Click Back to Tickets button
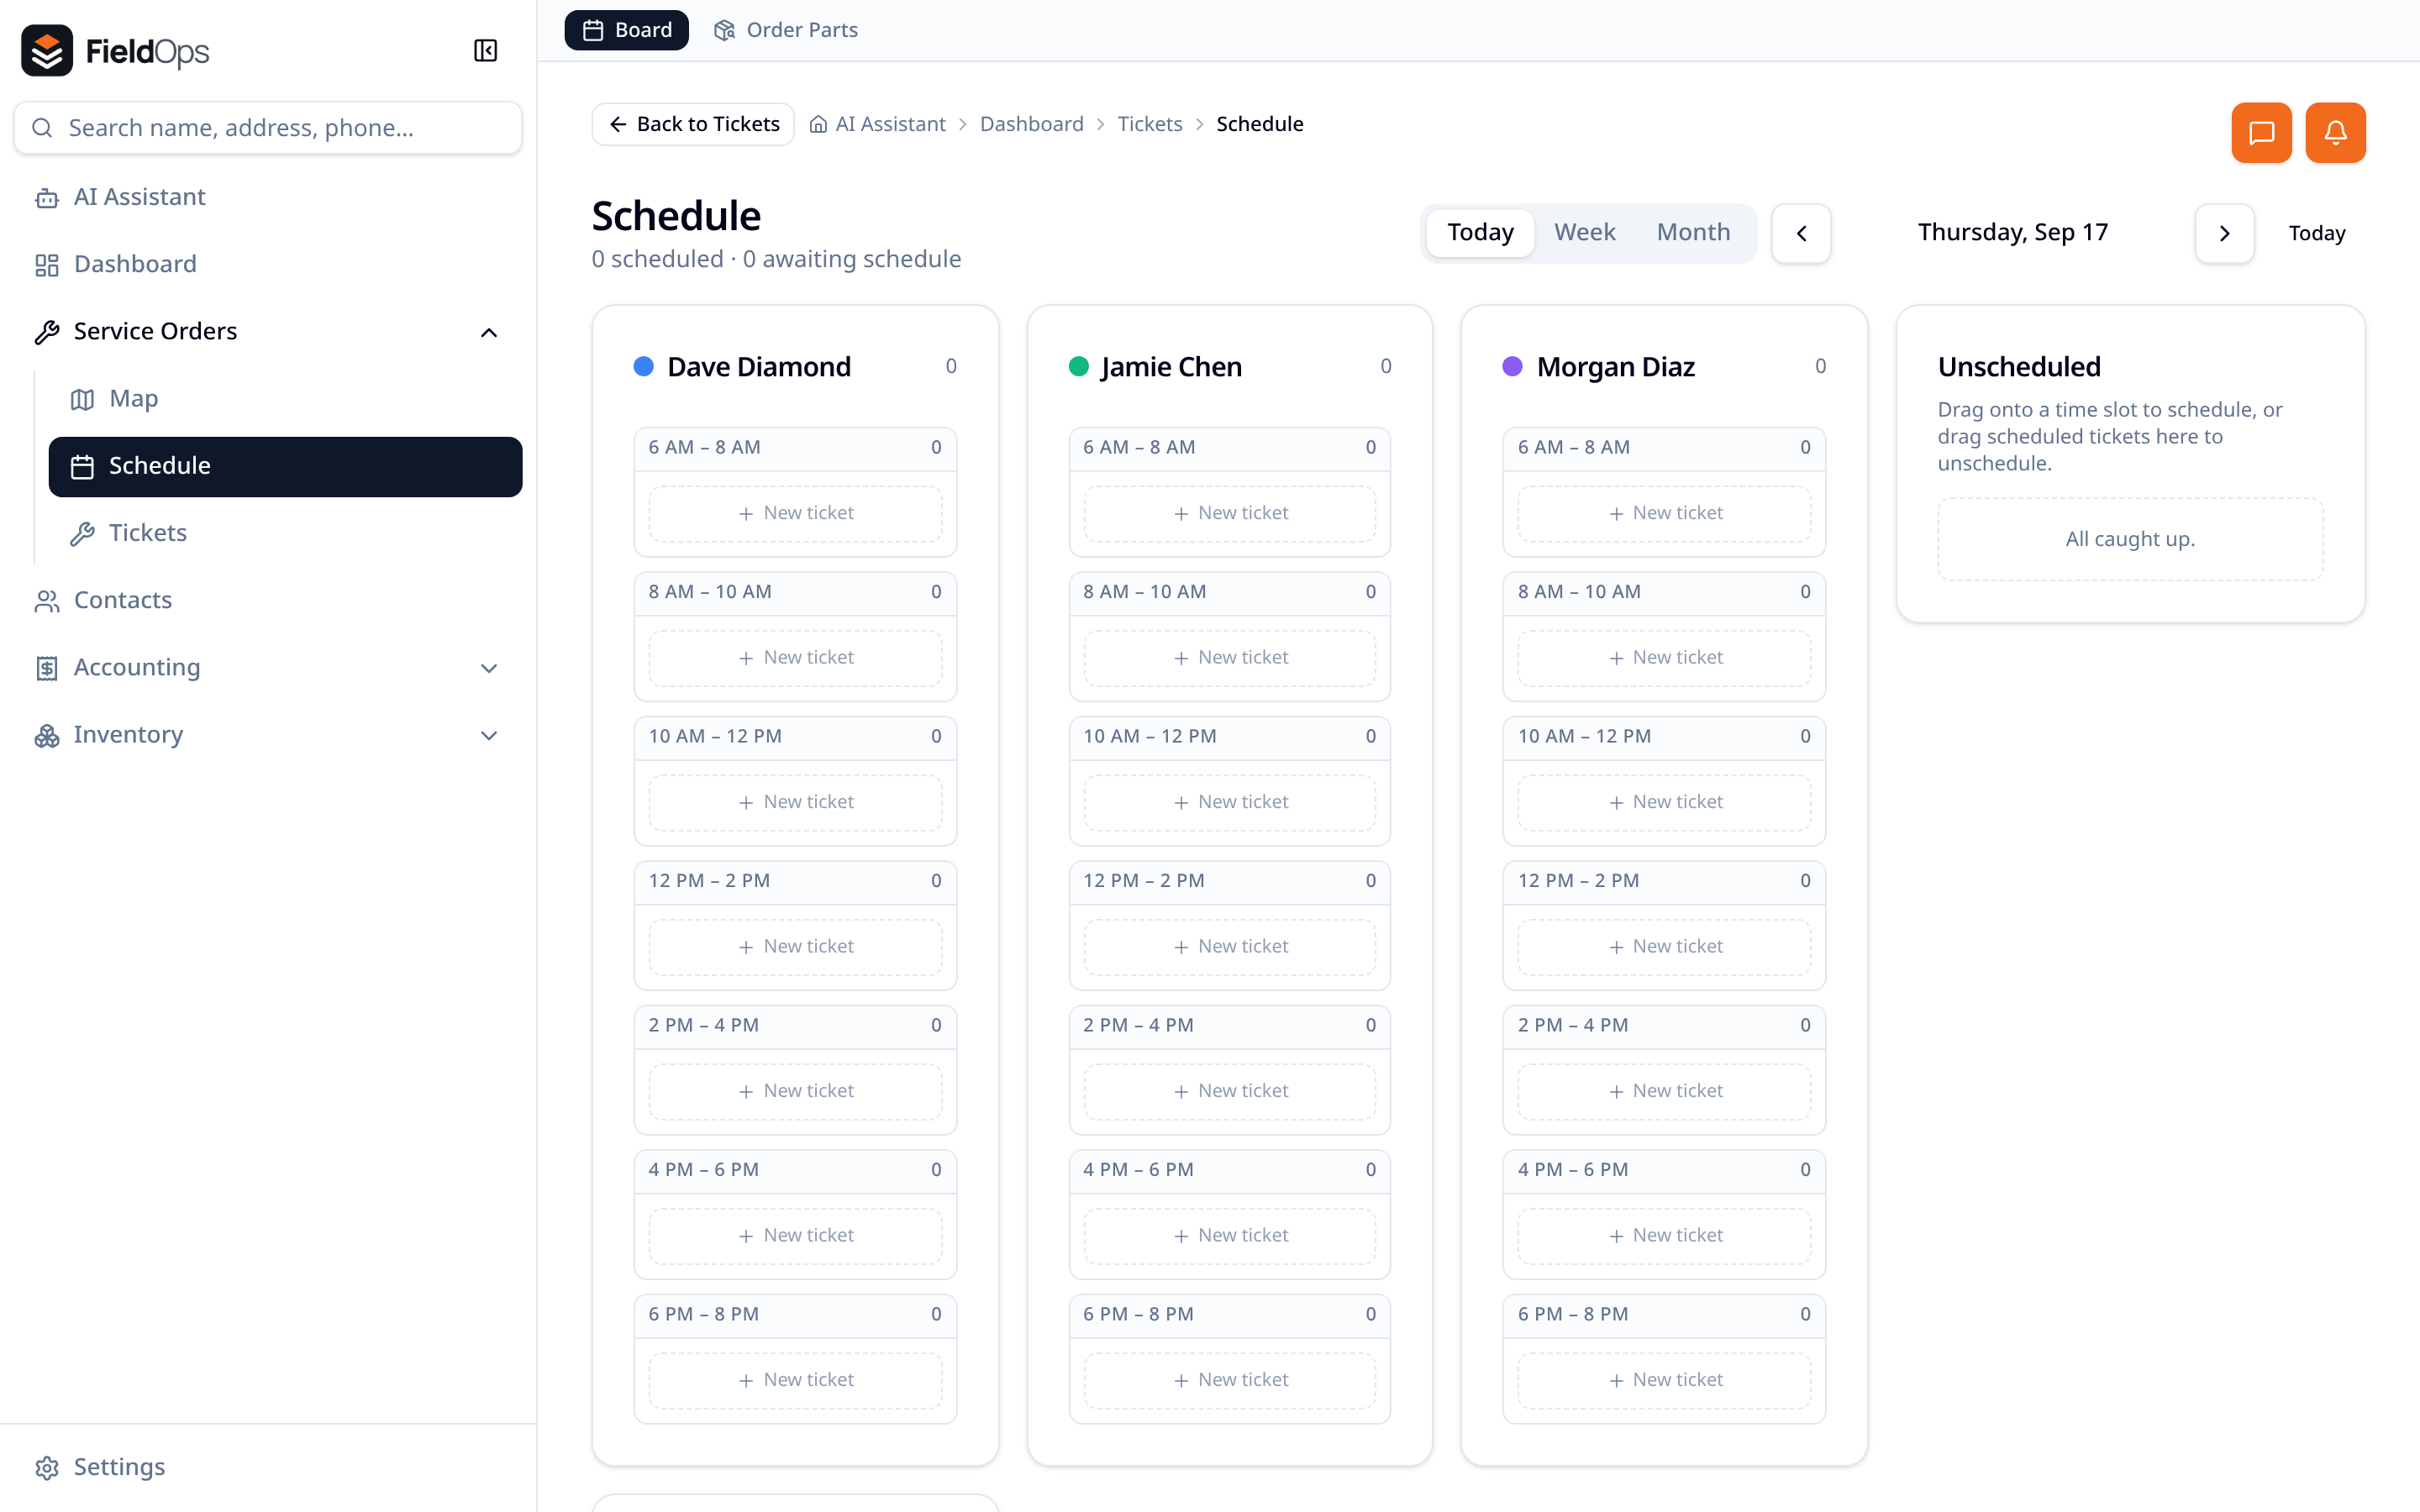Image resolution: width=2420 pixels, height=1512 pixels. [693, 124]
